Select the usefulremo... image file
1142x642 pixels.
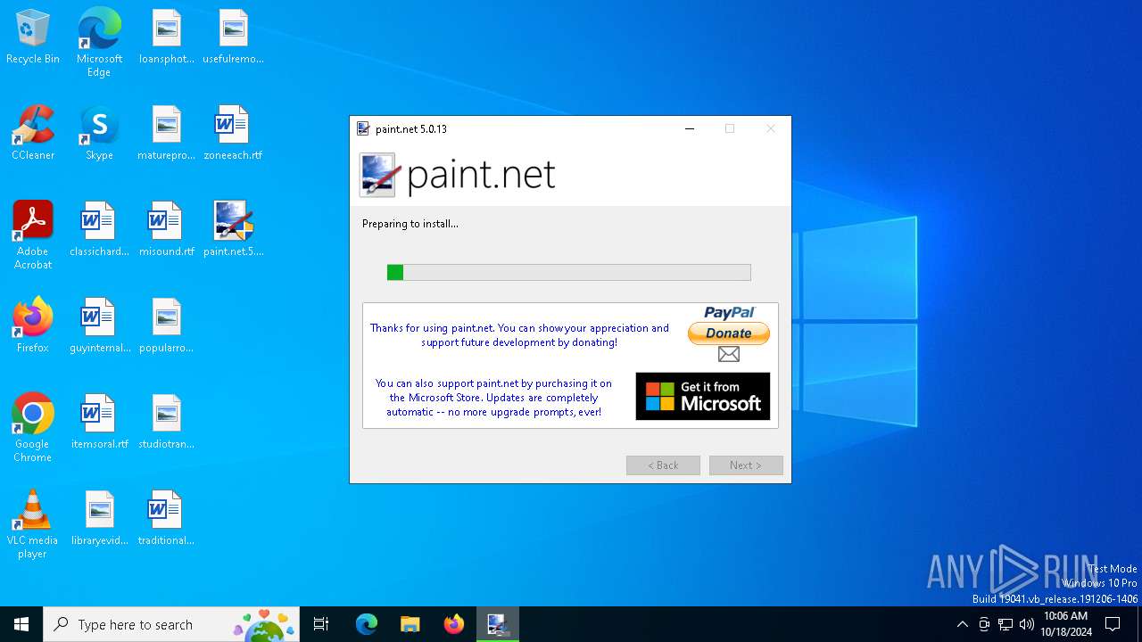(233, 37)
